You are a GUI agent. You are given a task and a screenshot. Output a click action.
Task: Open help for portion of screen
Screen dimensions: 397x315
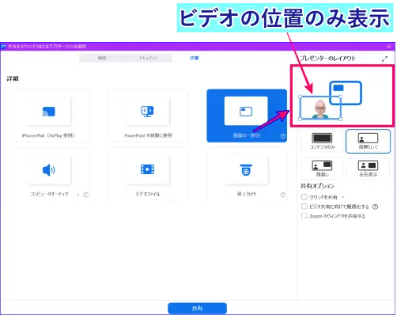[x=283, y=136]
